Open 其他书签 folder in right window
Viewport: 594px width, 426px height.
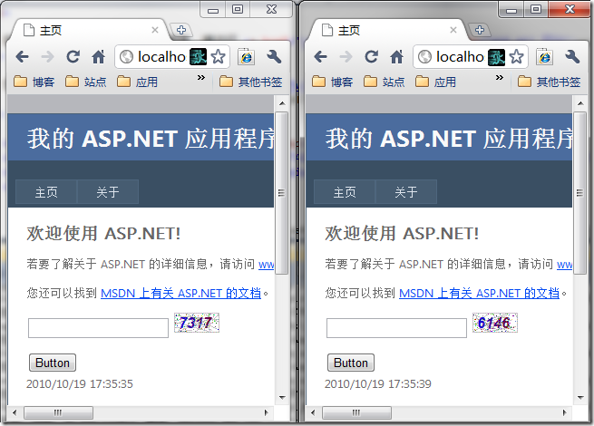(x=550, y=82)
